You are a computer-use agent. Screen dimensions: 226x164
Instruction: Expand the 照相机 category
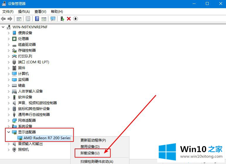9,150
